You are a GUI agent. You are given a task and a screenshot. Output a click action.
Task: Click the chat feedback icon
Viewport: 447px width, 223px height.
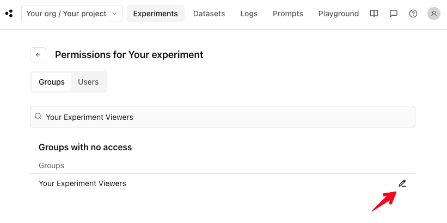(x=394, y=14)
